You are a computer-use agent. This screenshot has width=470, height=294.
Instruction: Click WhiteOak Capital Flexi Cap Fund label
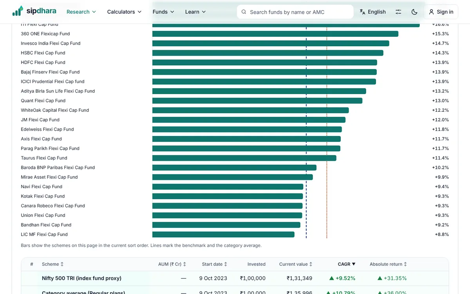click(55, 110)
